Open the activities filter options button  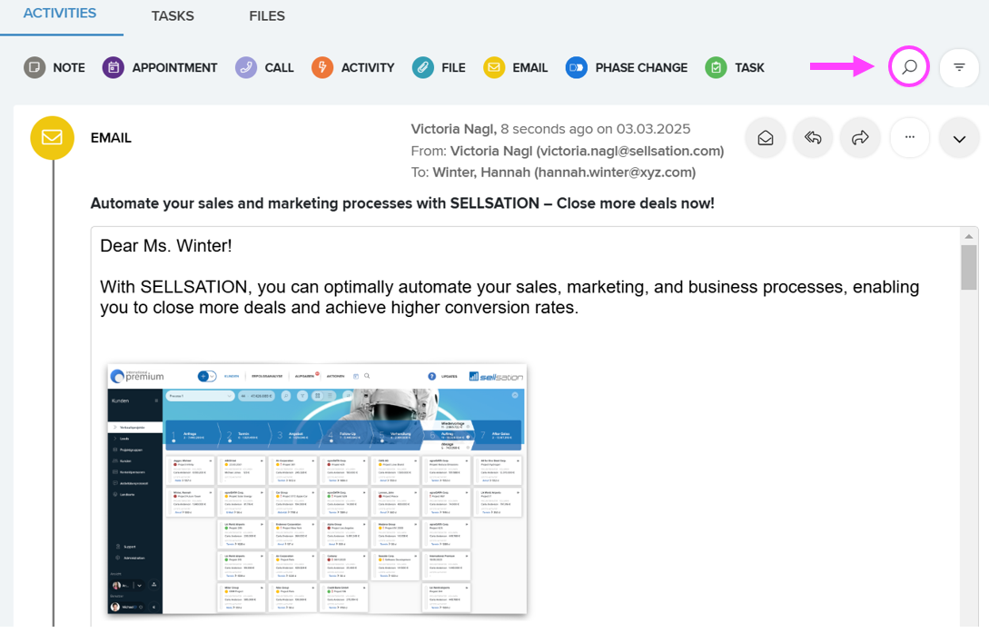coord(959,67)
